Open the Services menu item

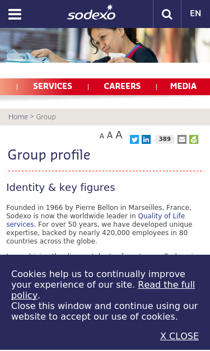coord(53,86)
